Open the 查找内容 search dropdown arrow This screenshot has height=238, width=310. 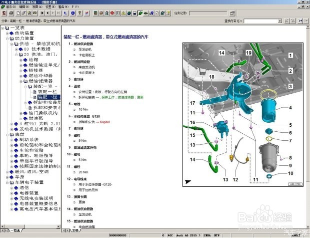(x=280, y=21)
